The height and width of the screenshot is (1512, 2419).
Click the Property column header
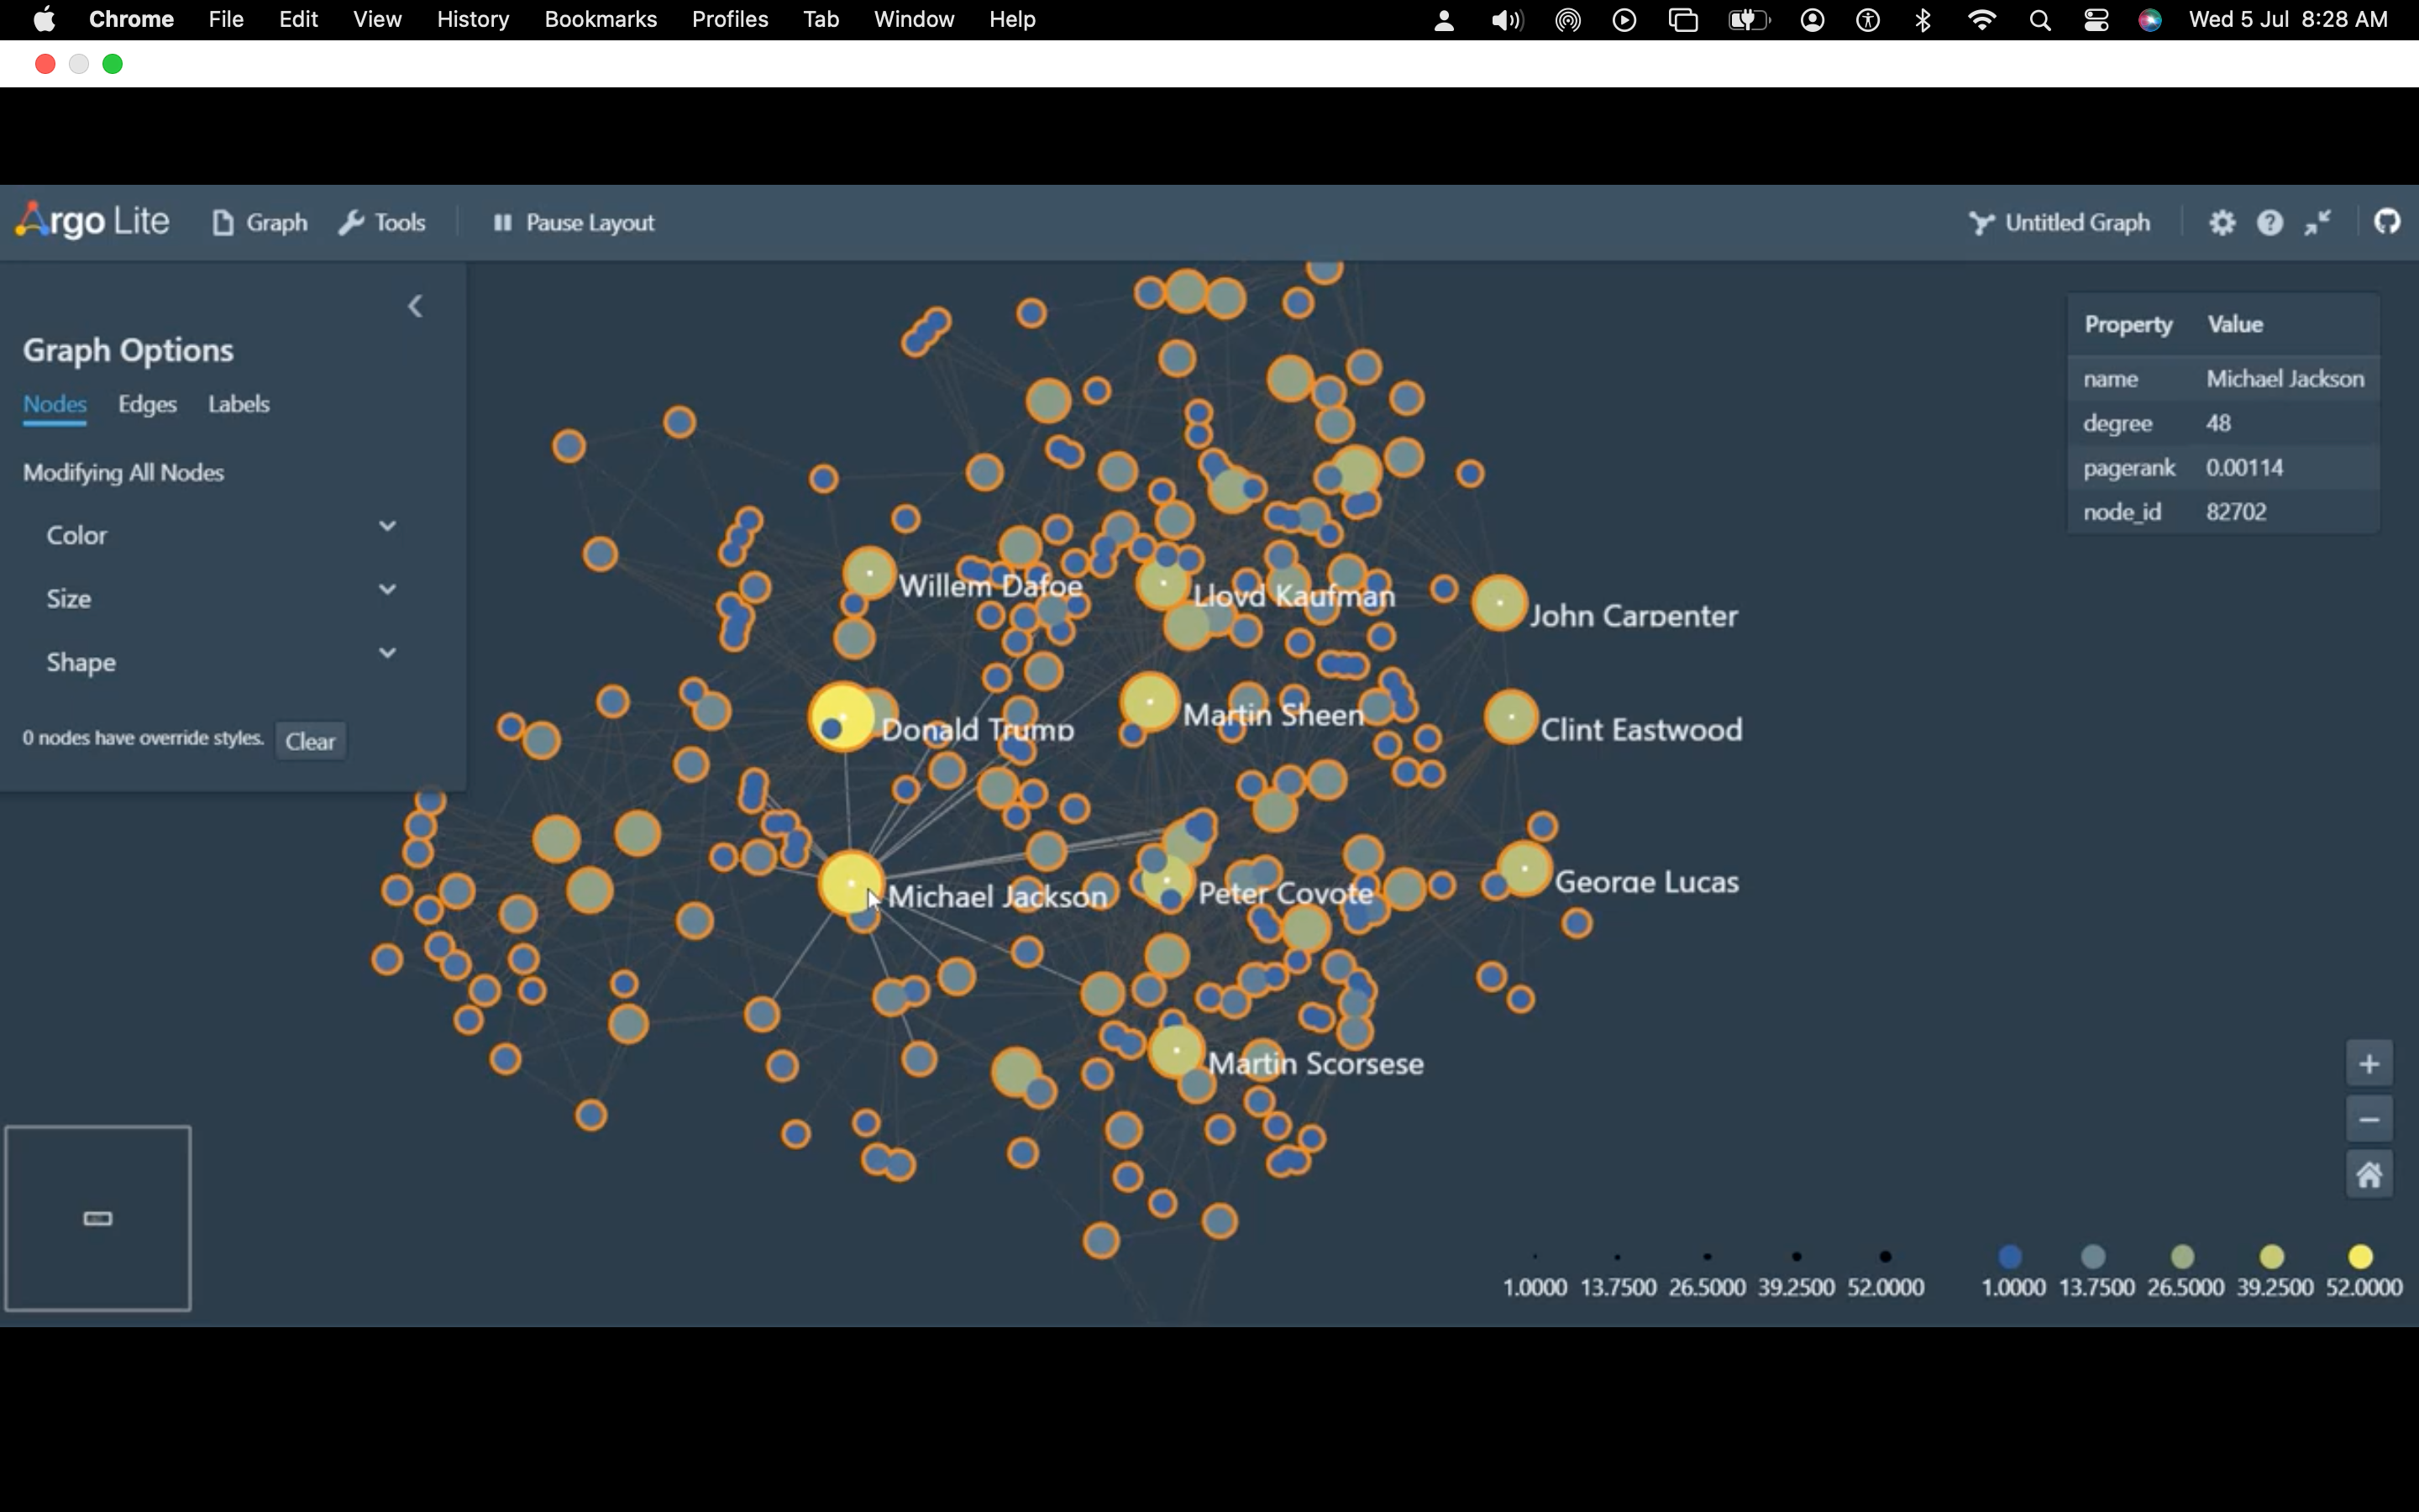[2128, 324]
